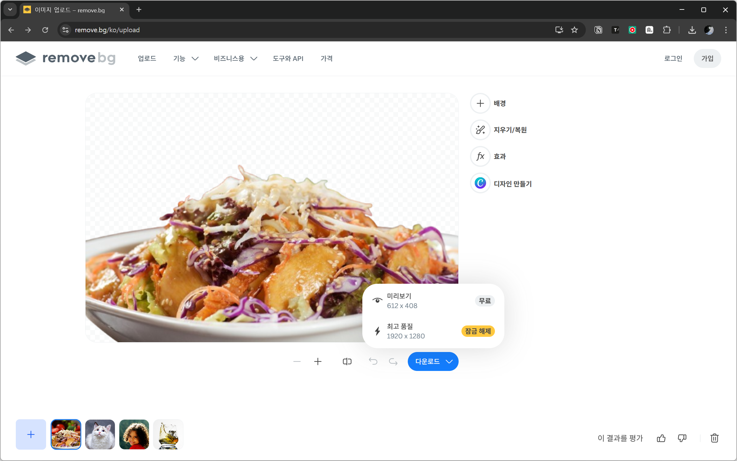
Task: Click the 잠금 해제 unlock button
Action: point(478,331)
